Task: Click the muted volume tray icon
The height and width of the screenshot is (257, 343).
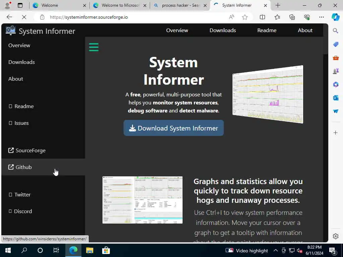Action: pos(300,250)
